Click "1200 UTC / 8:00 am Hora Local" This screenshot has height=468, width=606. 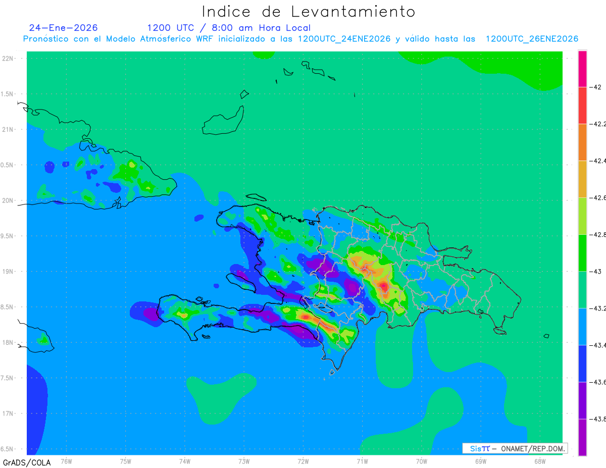229,28
